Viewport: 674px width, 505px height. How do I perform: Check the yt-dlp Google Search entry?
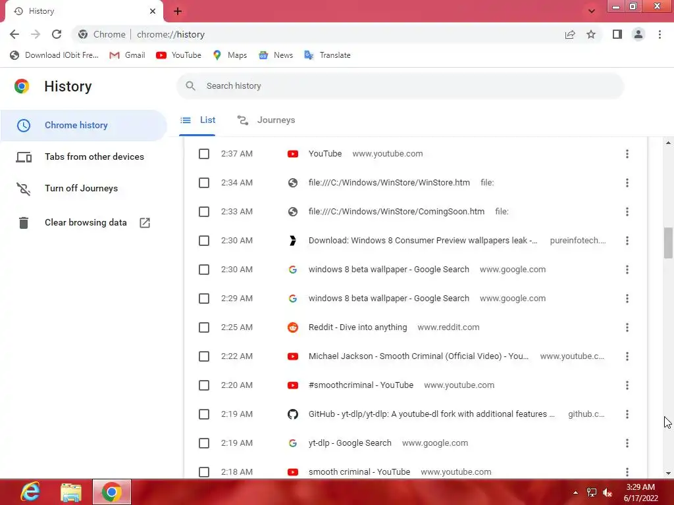[204, 443]
